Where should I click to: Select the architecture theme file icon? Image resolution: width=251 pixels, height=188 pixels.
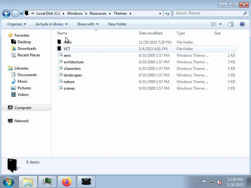click(60, 62)
